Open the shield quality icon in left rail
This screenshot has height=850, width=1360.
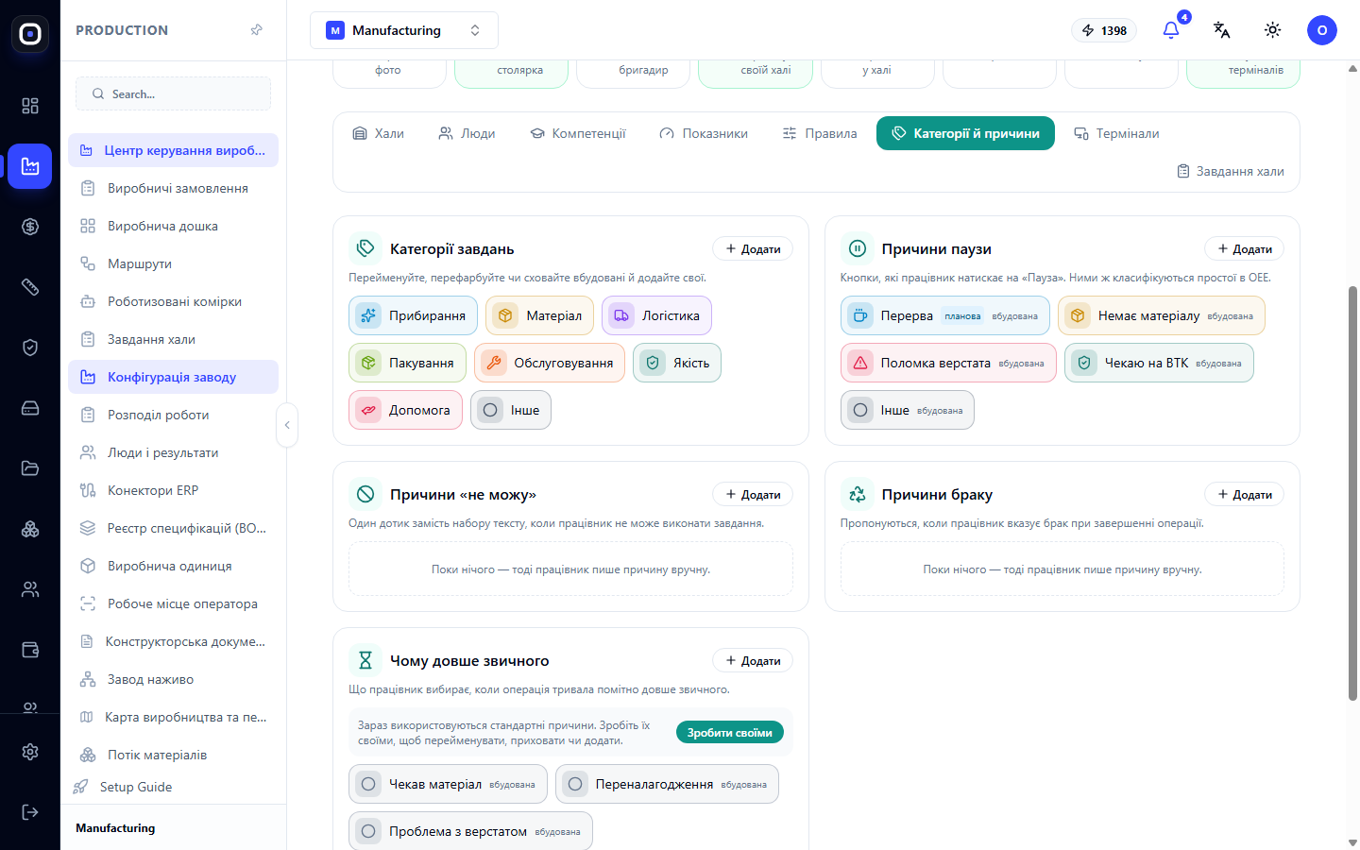point(30,348)
